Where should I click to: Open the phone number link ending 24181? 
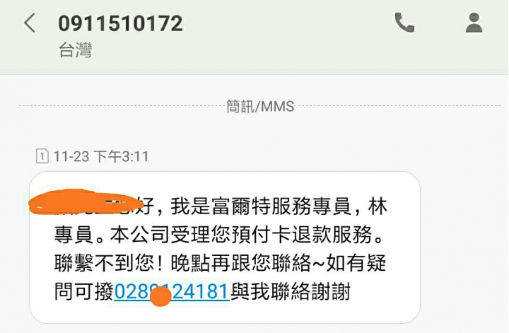point(172,291)
